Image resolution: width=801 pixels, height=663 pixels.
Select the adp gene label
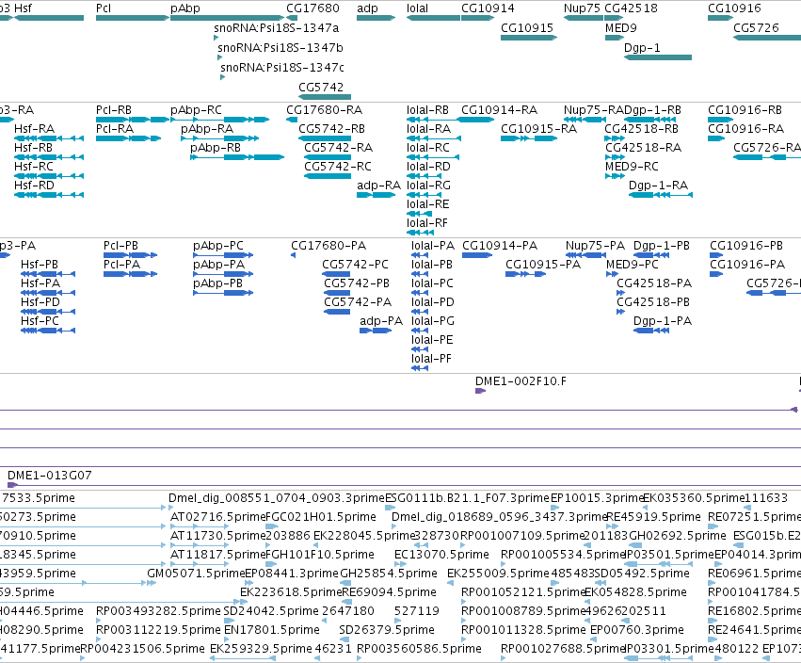367,8
